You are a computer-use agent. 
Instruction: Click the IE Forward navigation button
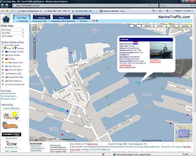7,5
